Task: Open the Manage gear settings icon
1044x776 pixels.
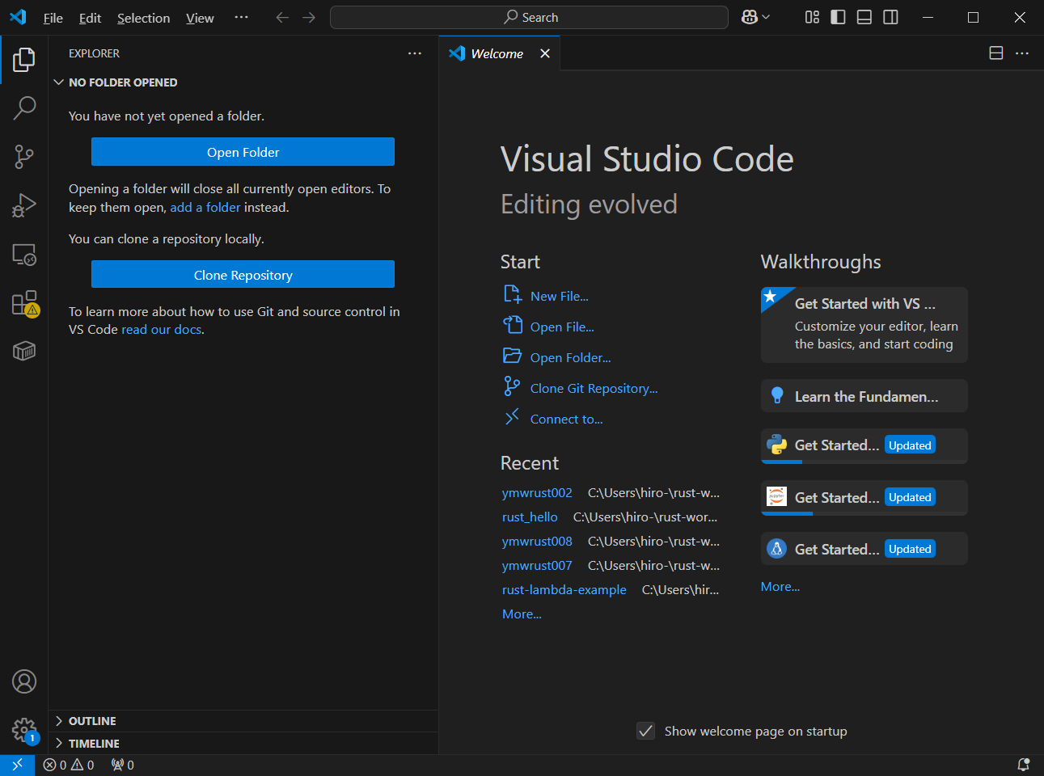Action: [24, 730]
